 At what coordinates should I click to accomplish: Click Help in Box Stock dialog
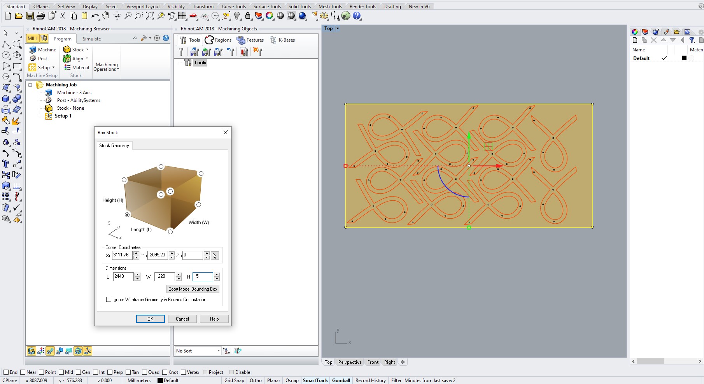[214, 319]
